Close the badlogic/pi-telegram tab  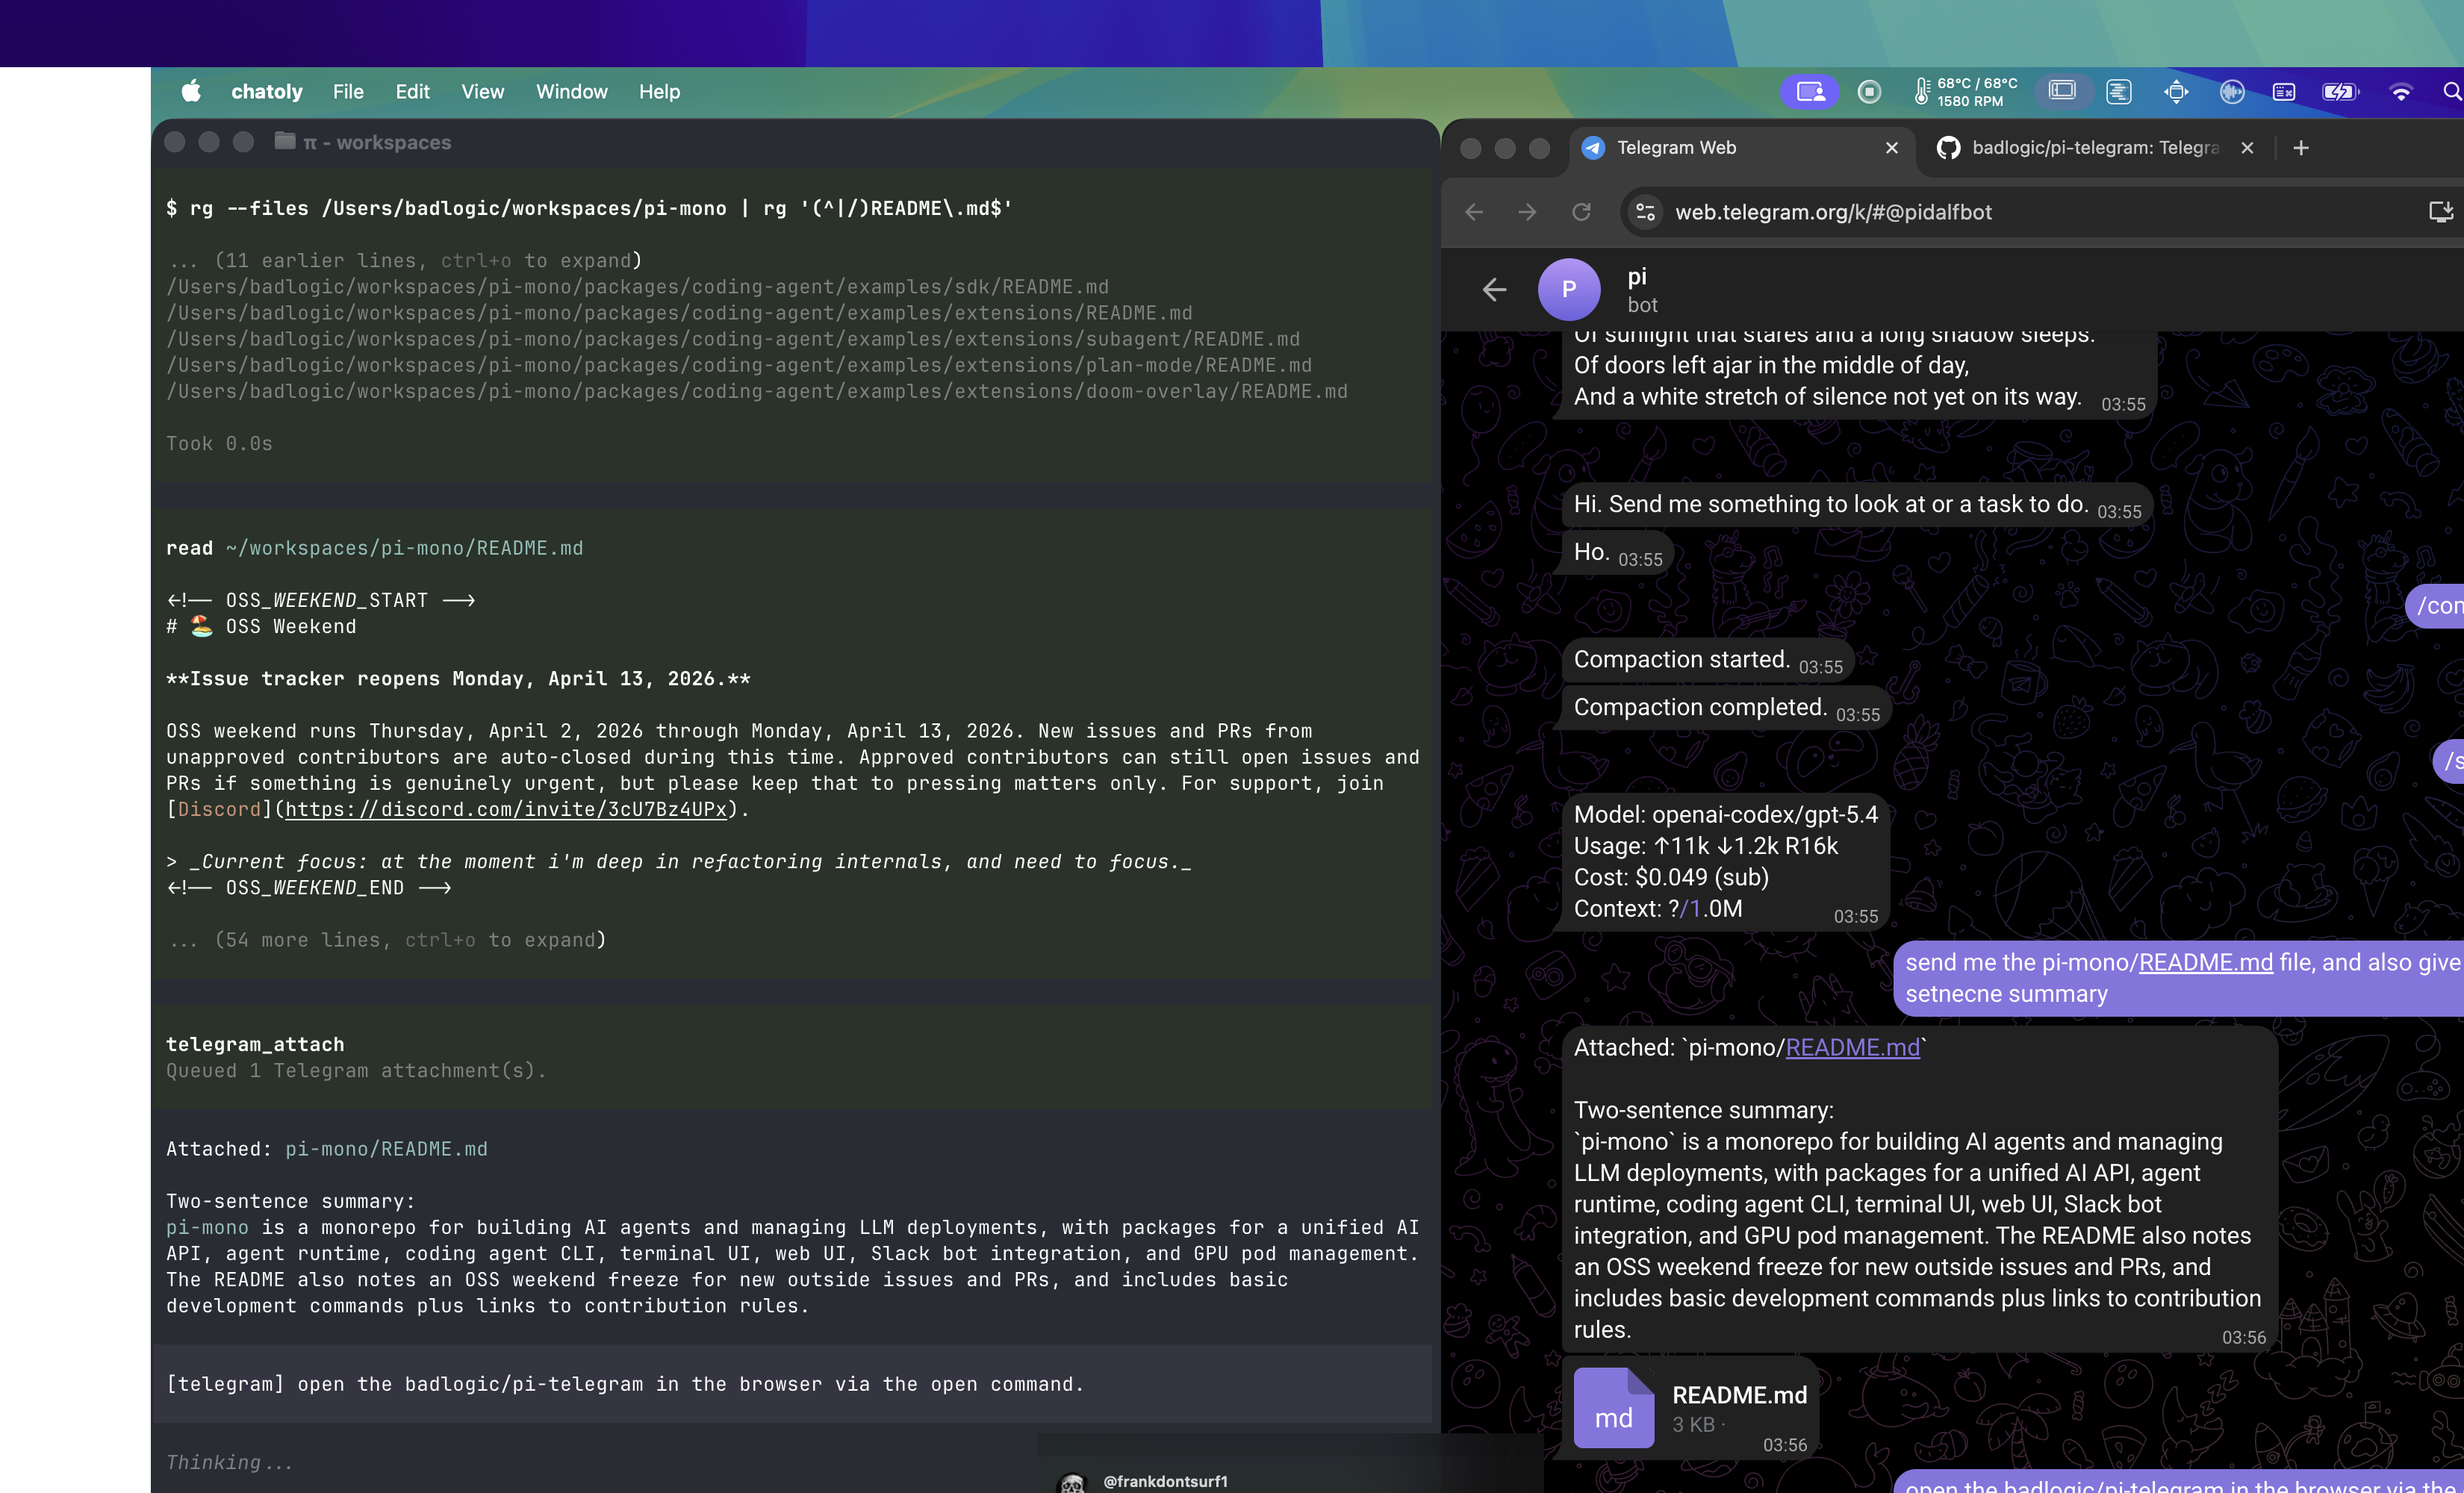pos(2247,148)
